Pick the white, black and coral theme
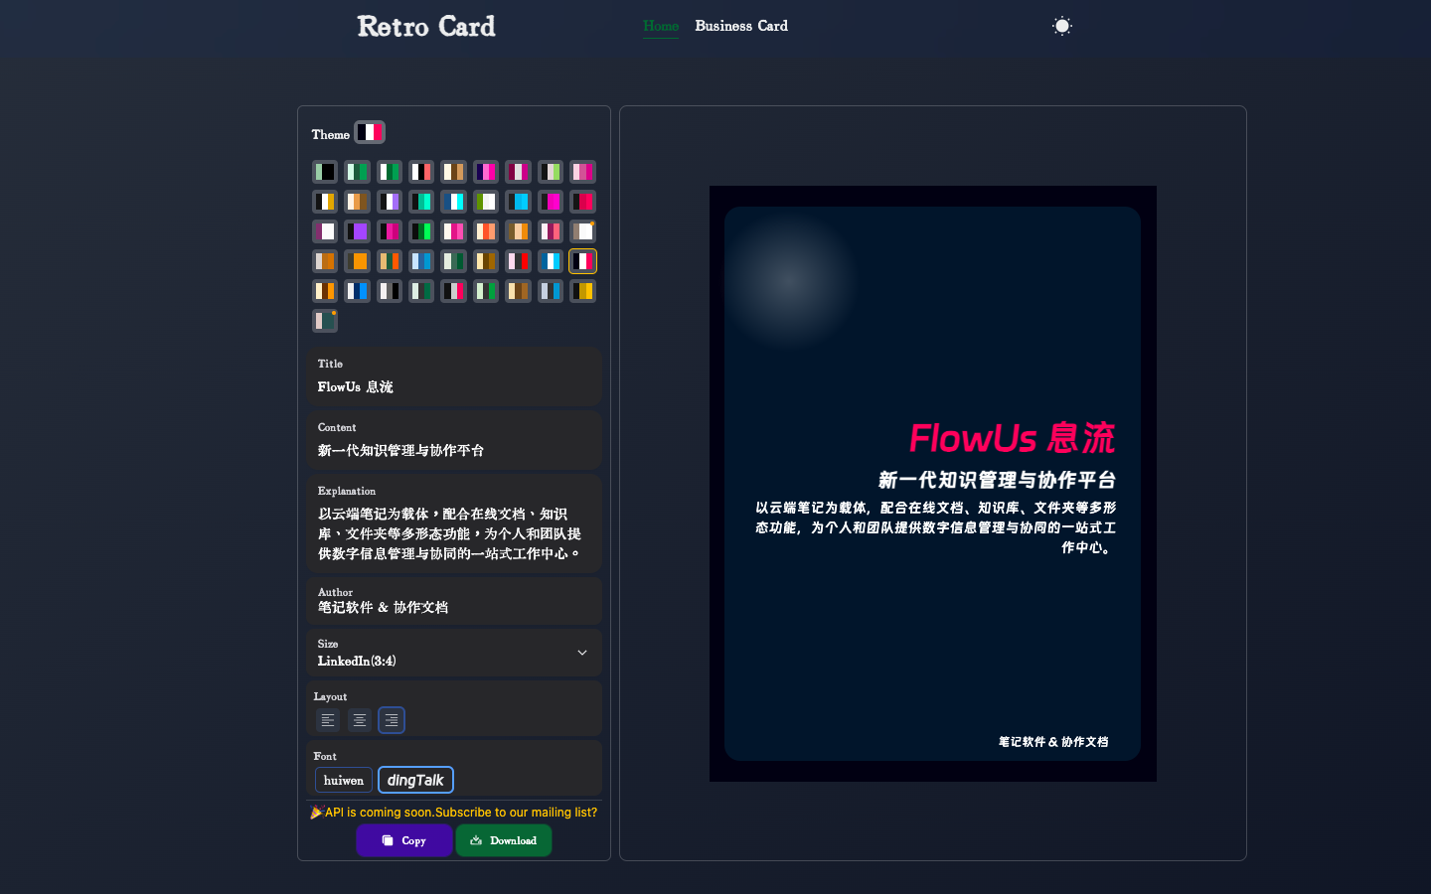Screen dimensions: 1431x894 [x=421, y=172]
